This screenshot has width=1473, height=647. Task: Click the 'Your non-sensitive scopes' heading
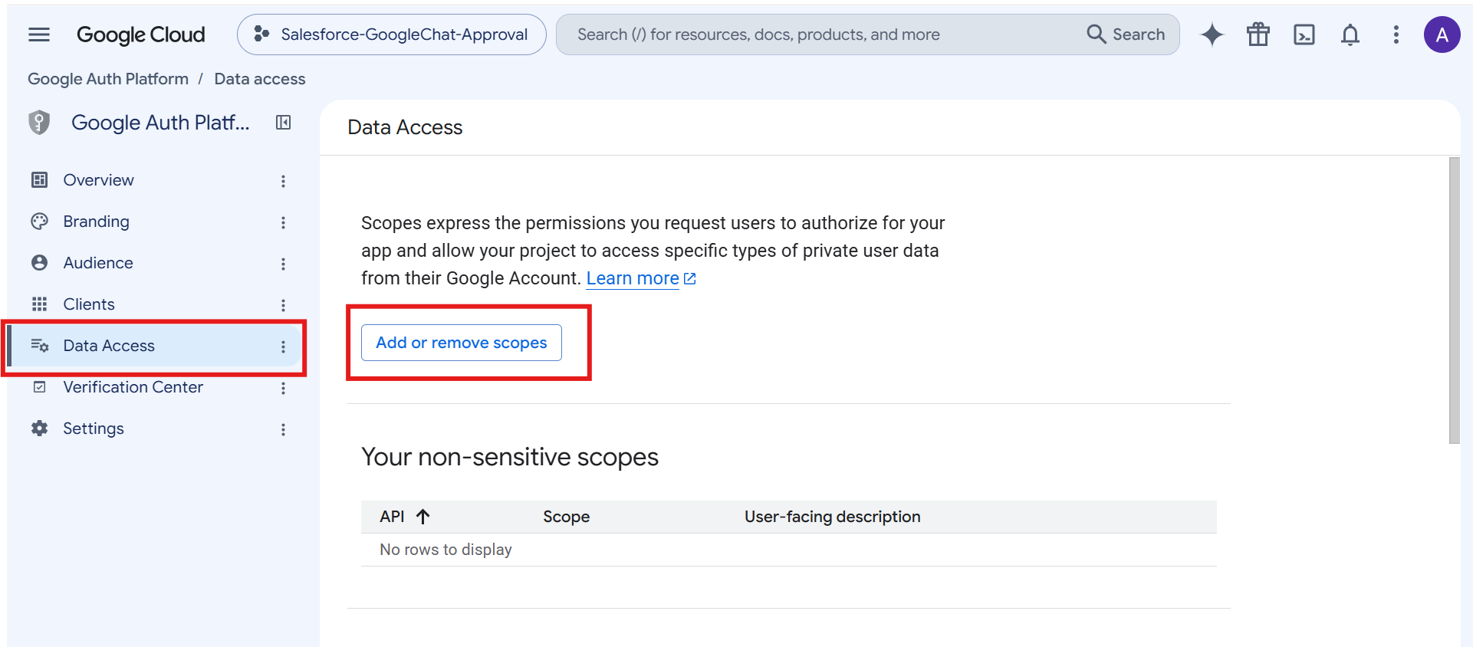pos(510,457)
